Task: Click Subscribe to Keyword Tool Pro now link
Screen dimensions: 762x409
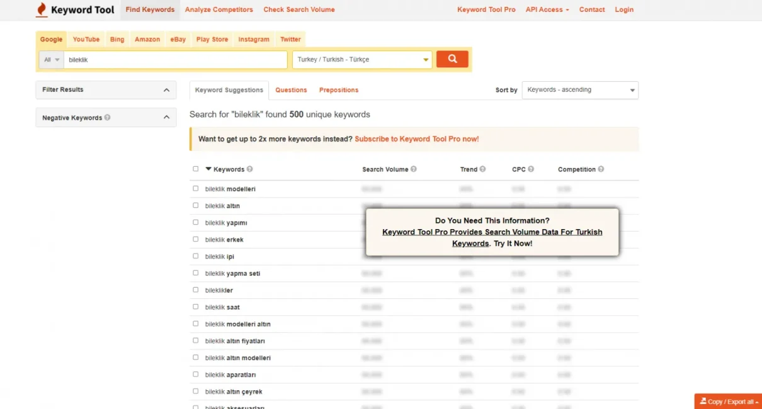Action: click(417, 139)
